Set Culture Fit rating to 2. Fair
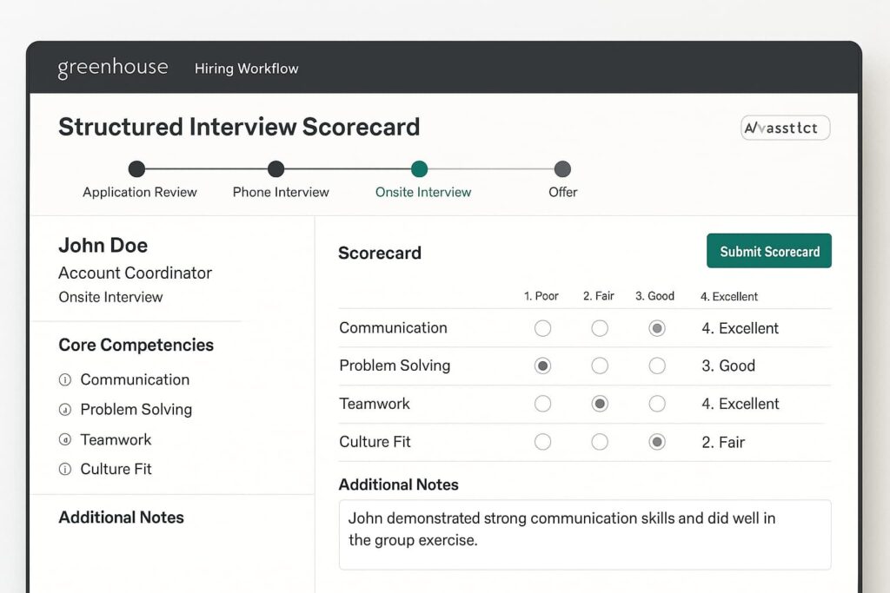 (600, 442)
